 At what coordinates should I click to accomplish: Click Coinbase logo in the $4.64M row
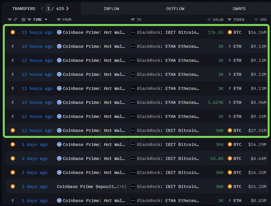click(x=59, y=159)
